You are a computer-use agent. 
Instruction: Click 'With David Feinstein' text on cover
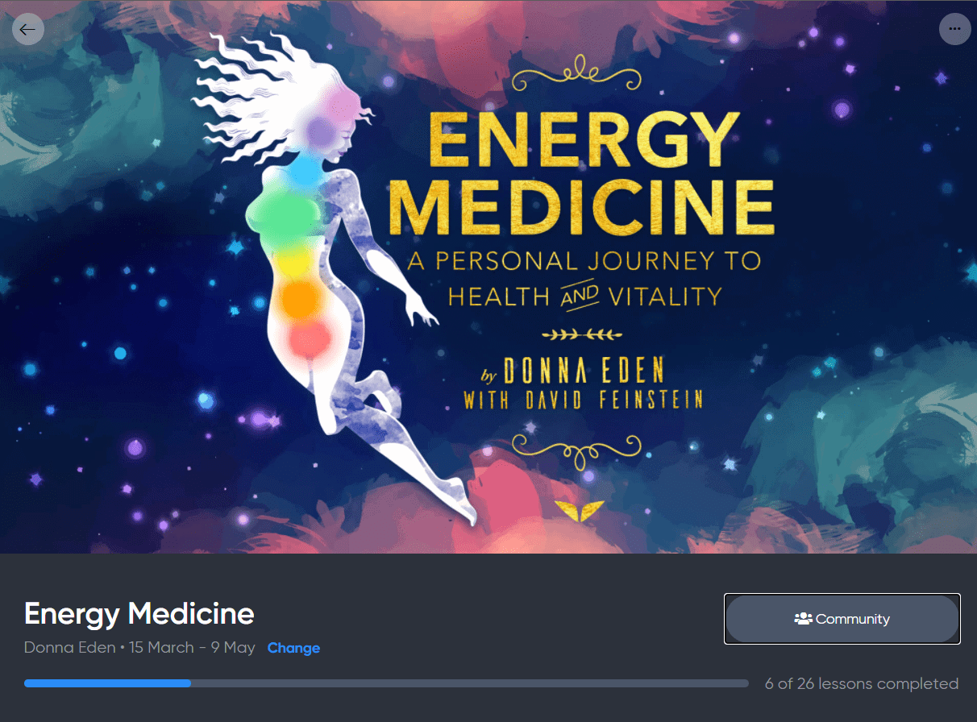point(584,400)
